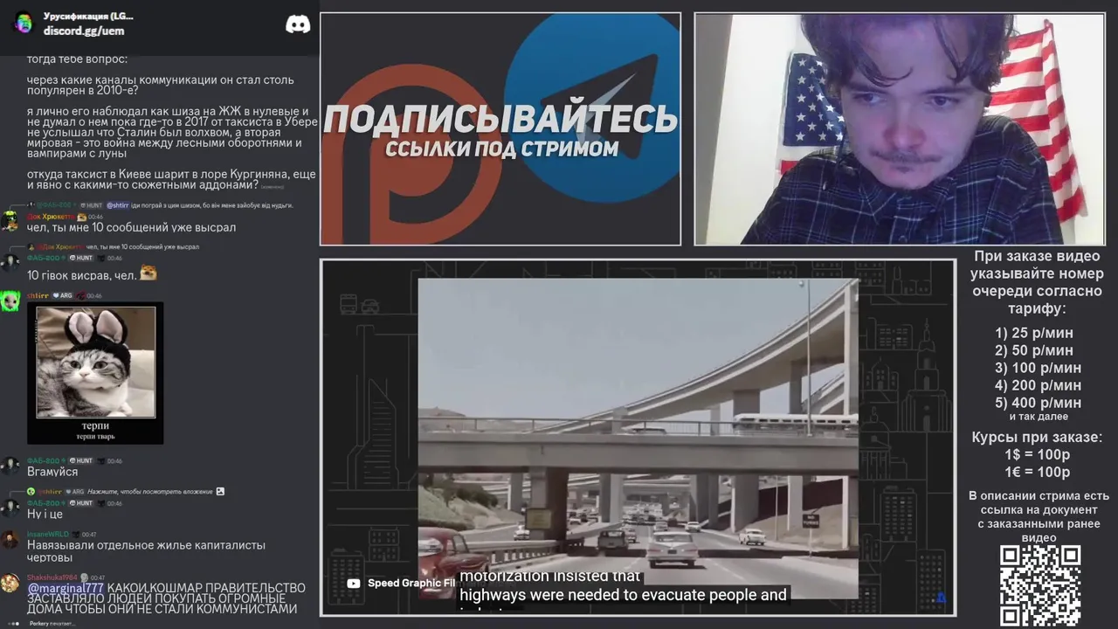
Task: Click the "1) 25 р/мин" tariff line
Action: point(1034,333)
